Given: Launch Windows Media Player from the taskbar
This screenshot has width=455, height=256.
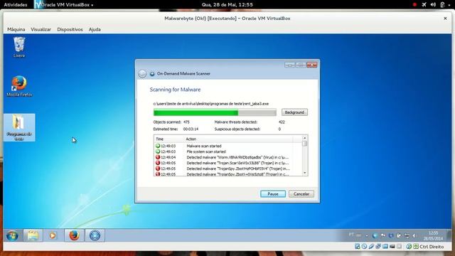Looking at the screenshot, I should click(53, 235).
